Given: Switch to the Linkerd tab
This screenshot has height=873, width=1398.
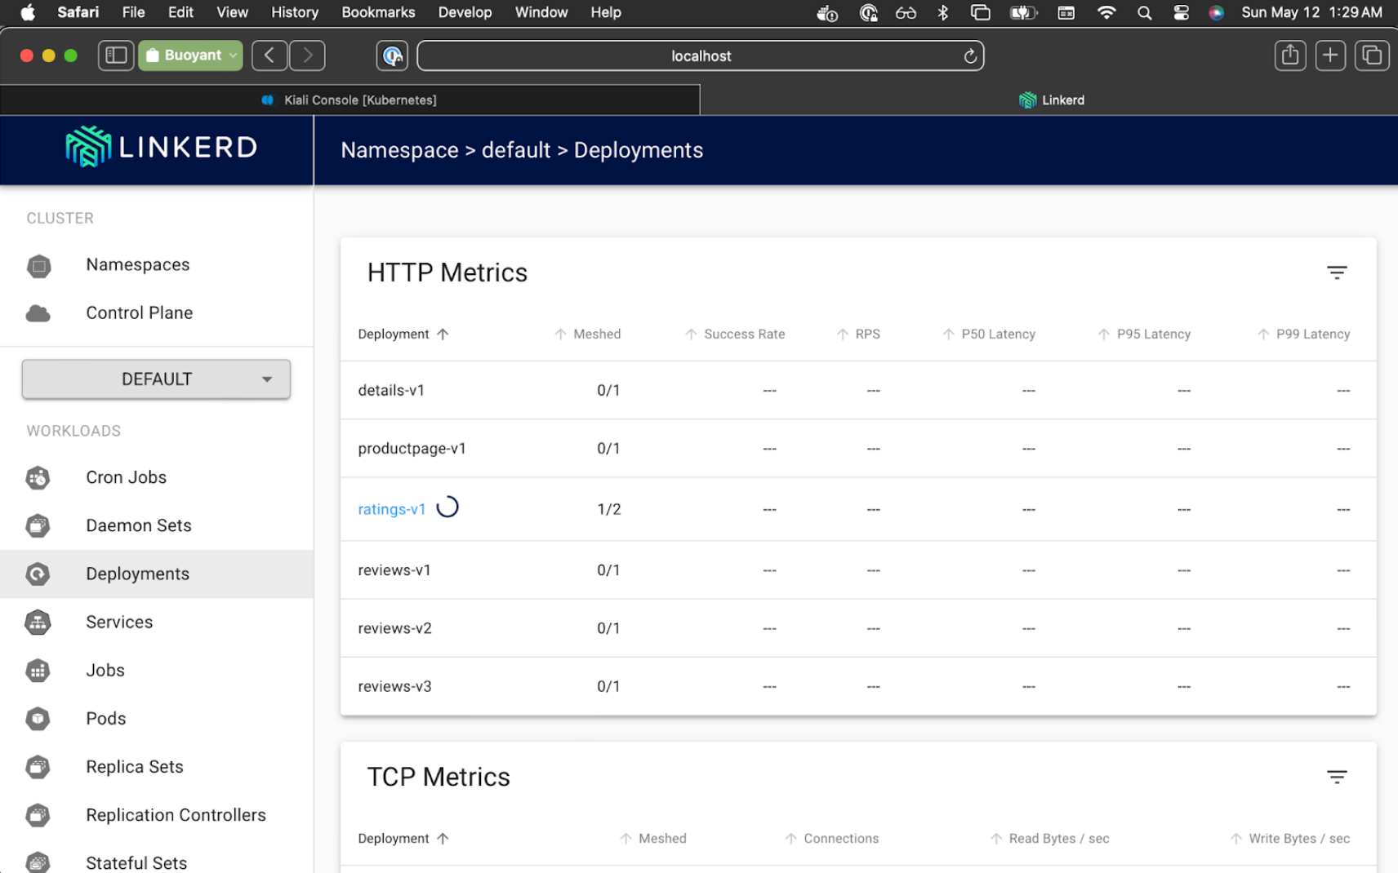Looking at the screenshot, I should pos(1049,100).
